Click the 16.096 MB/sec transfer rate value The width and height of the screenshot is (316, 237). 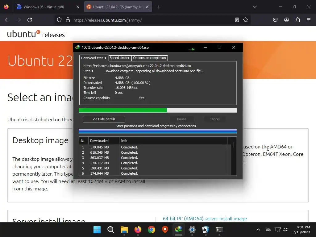tap(126, 88)
